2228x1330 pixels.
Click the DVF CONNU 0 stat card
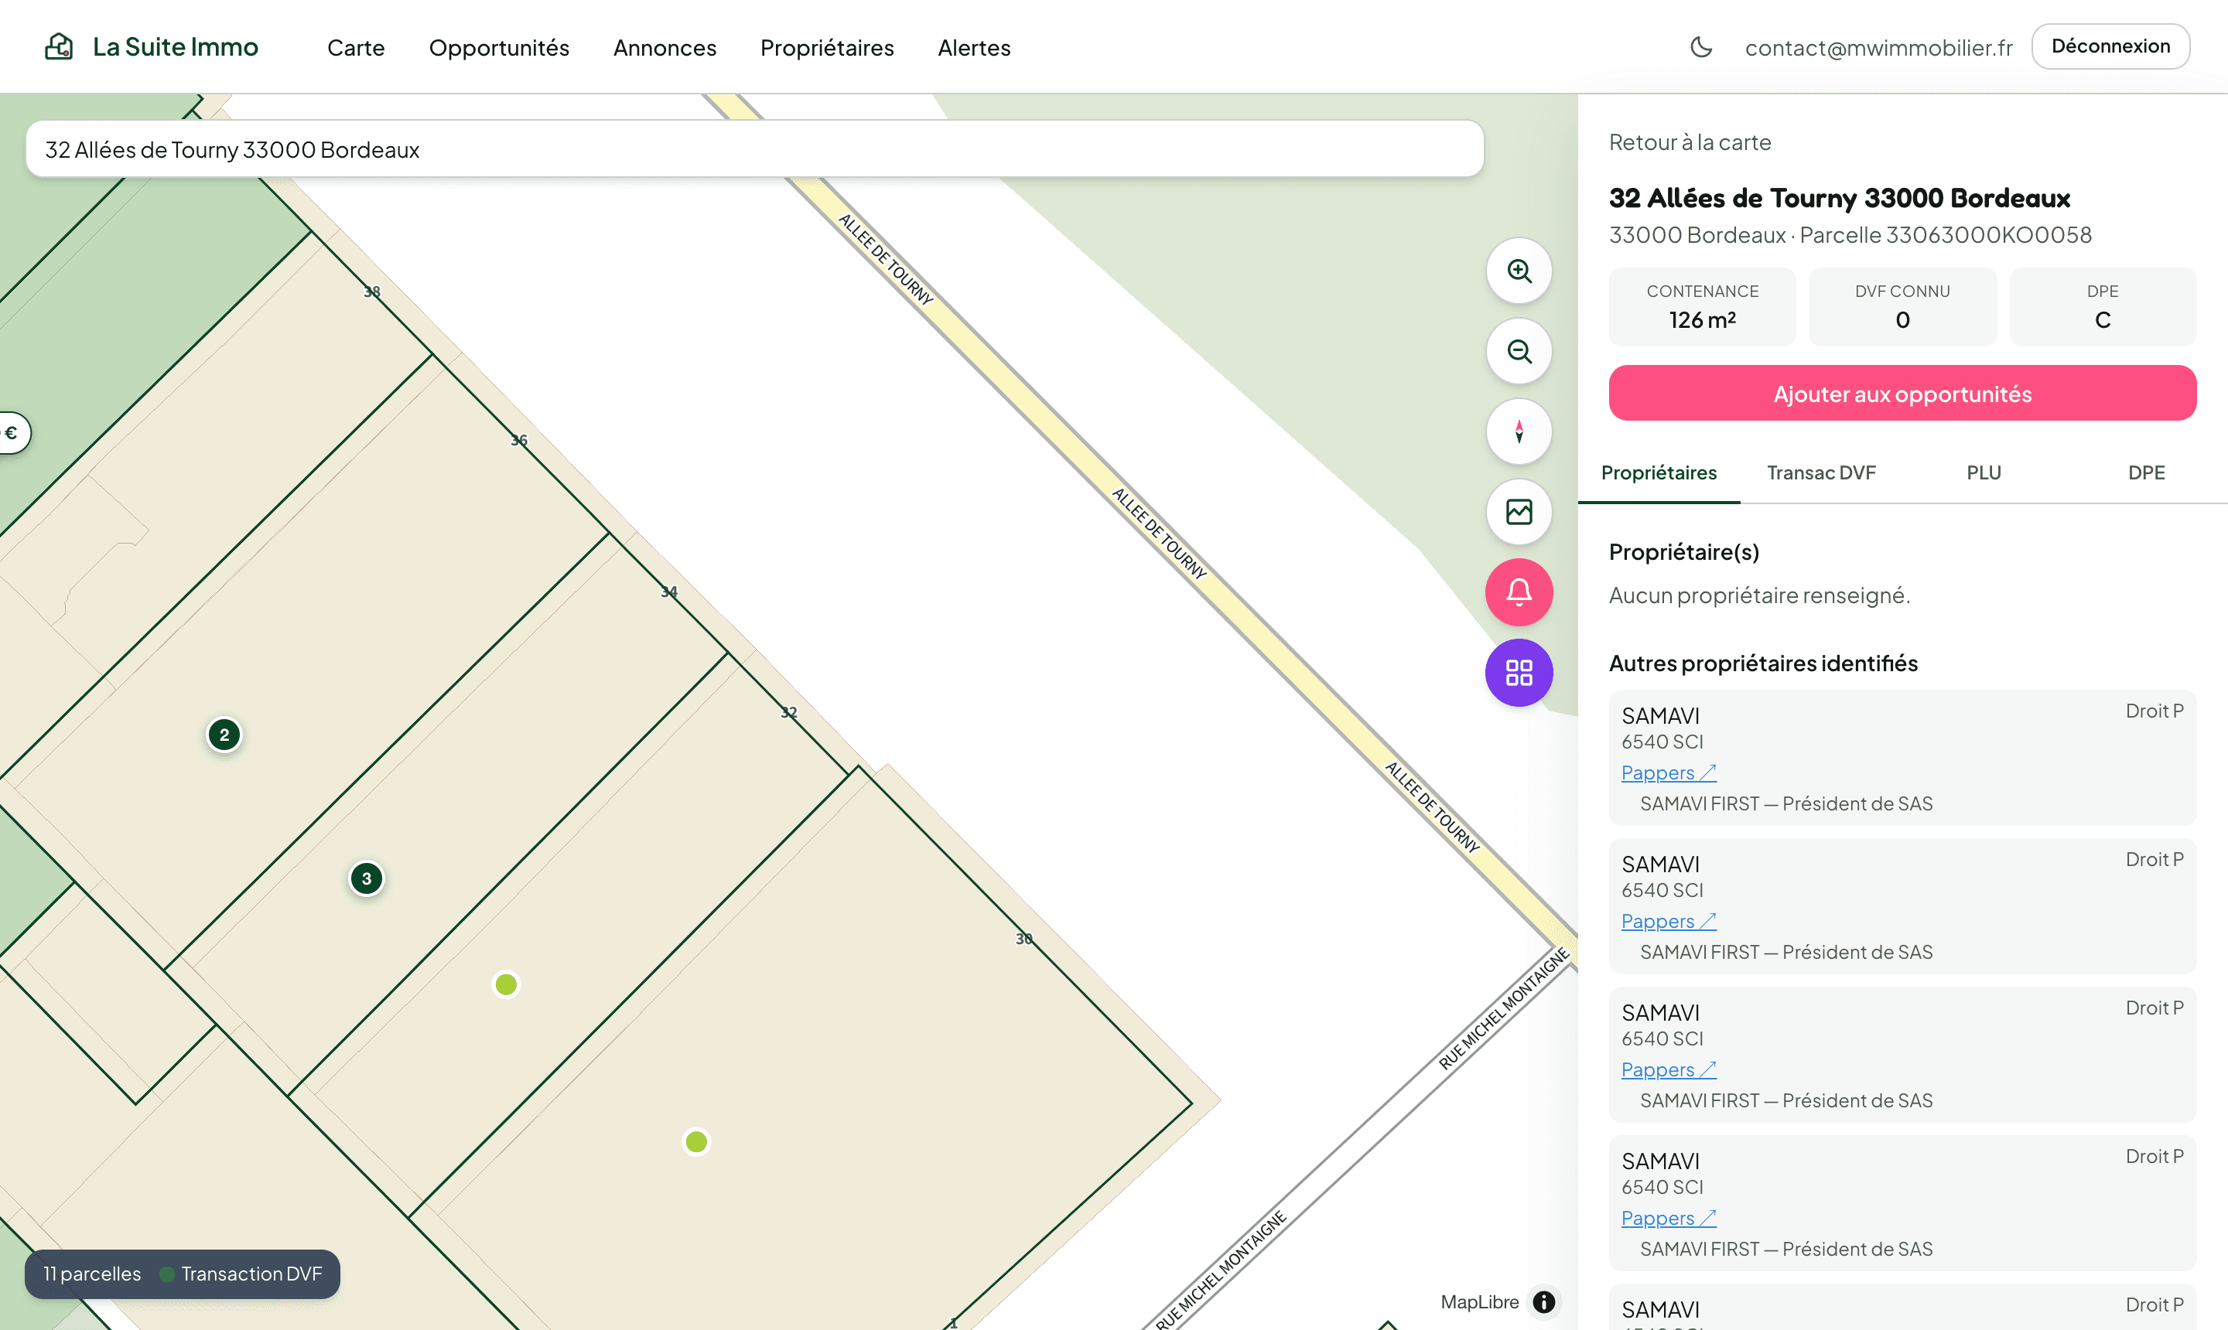(x=1902, y=306)
